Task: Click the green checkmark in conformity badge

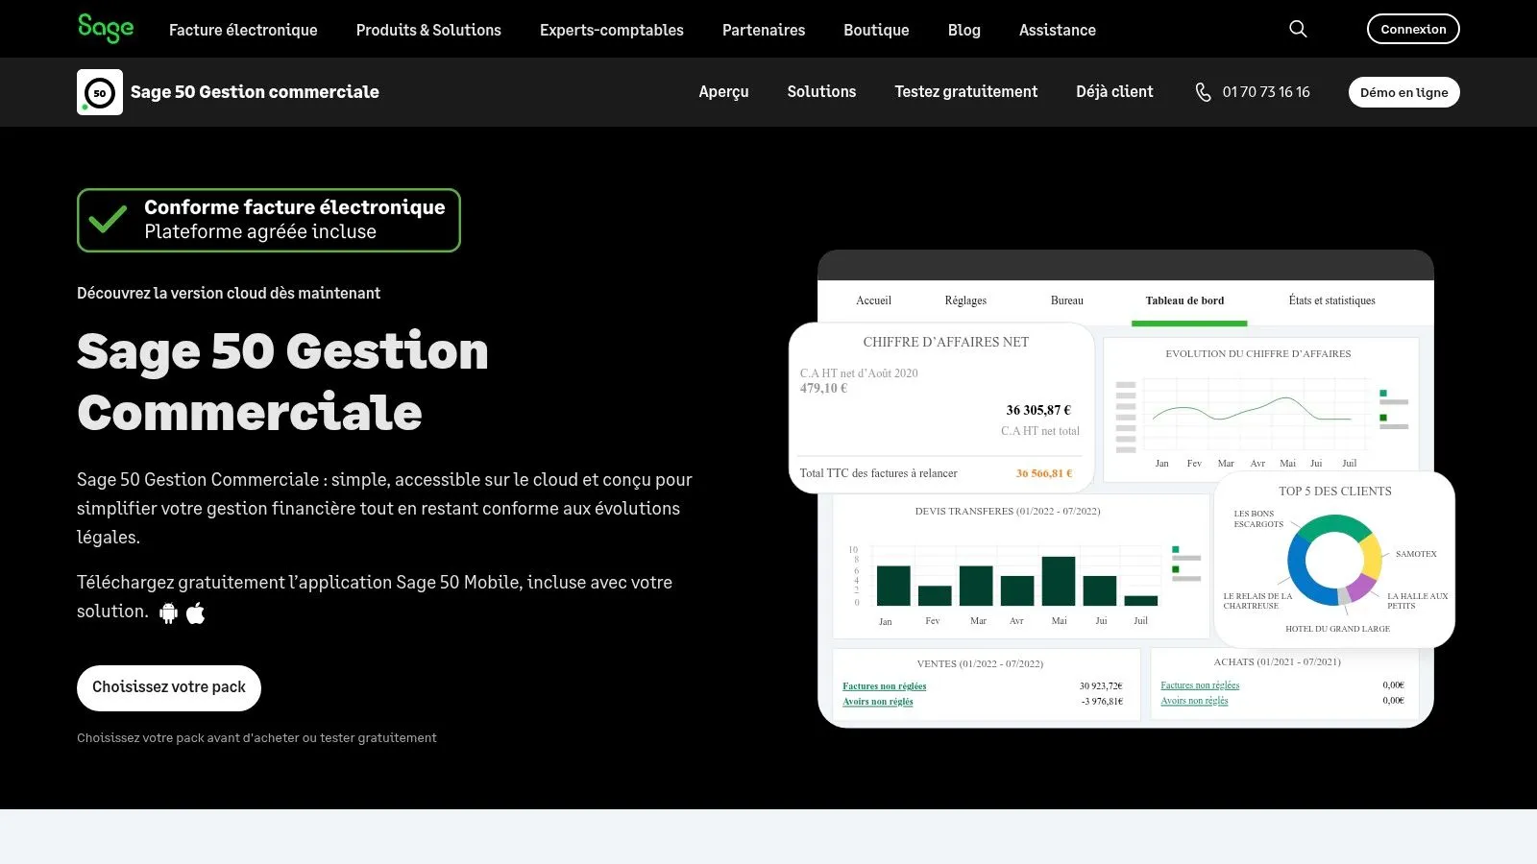Action: click(x=108, y=220)
